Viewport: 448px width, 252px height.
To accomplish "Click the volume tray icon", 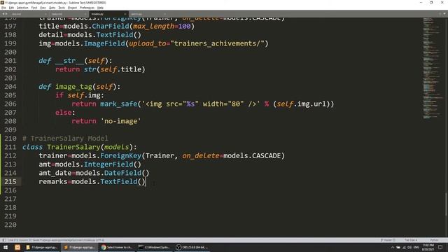I will 409,247.
